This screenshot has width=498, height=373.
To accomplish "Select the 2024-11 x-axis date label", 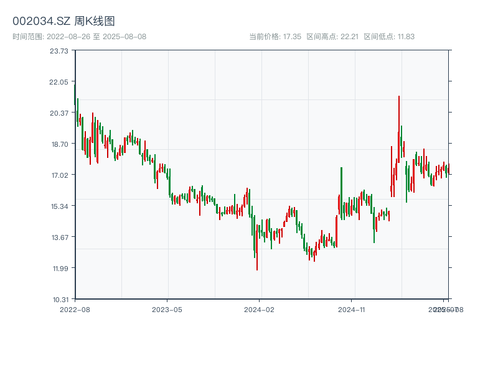I will [x=352, y=309].
